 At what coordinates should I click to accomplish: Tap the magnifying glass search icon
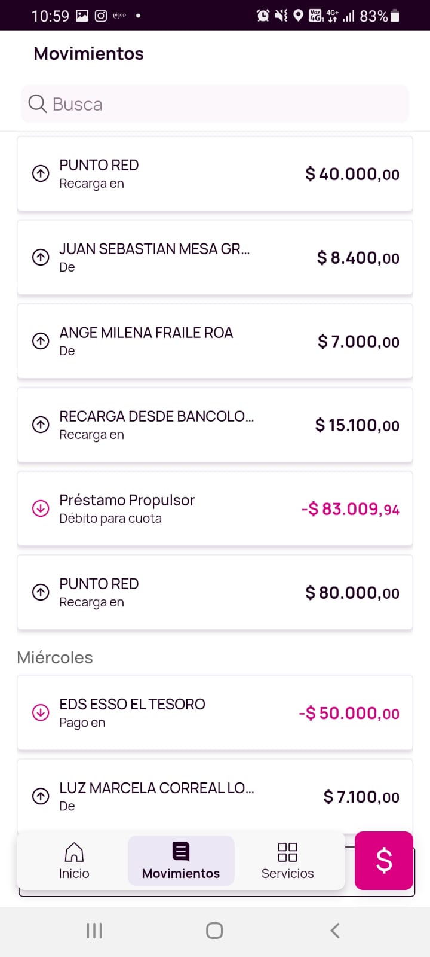point(38,104)
